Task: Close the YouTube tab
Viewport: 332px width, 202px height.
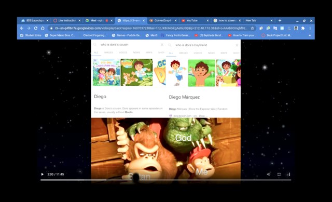Action: [208, 21]
